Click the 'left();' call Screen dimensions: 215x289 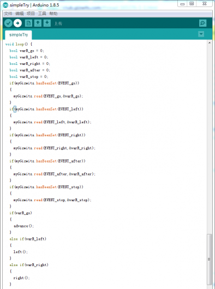[x=21, y=252]
